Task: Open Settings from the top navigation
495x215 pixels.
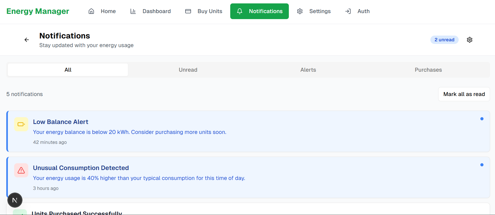Action: [x=314, y=11]
